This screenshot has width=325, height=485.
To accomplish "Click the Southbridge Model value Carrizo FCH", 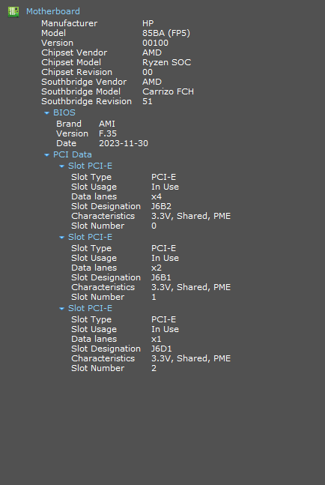I will point(168,91).
